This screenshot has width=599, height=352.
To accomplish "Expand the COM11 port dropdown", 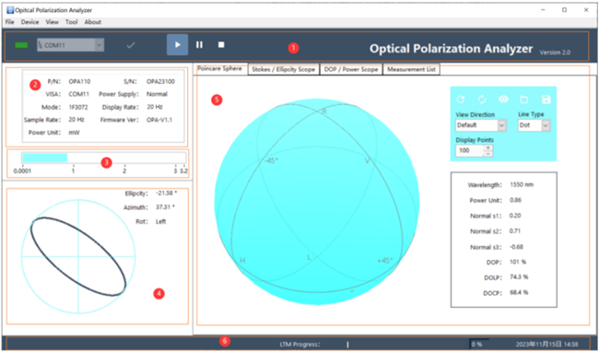I will point(99,45).
